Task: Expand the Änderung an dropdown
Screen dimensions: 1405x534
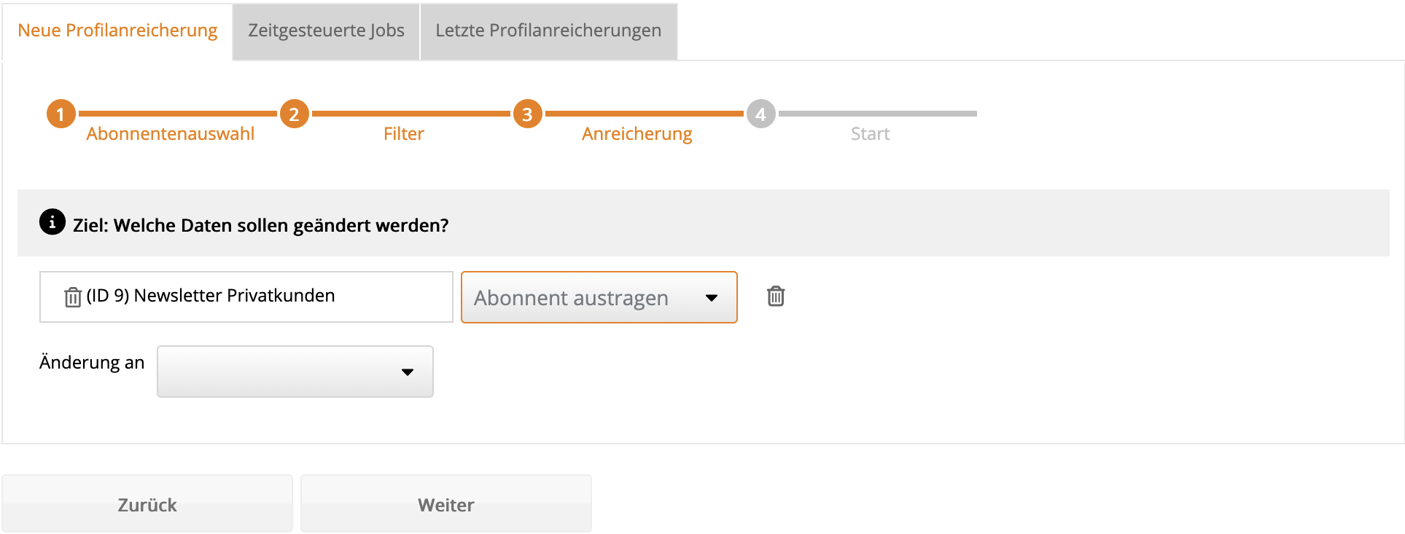Action: click(x=295, y=372)
